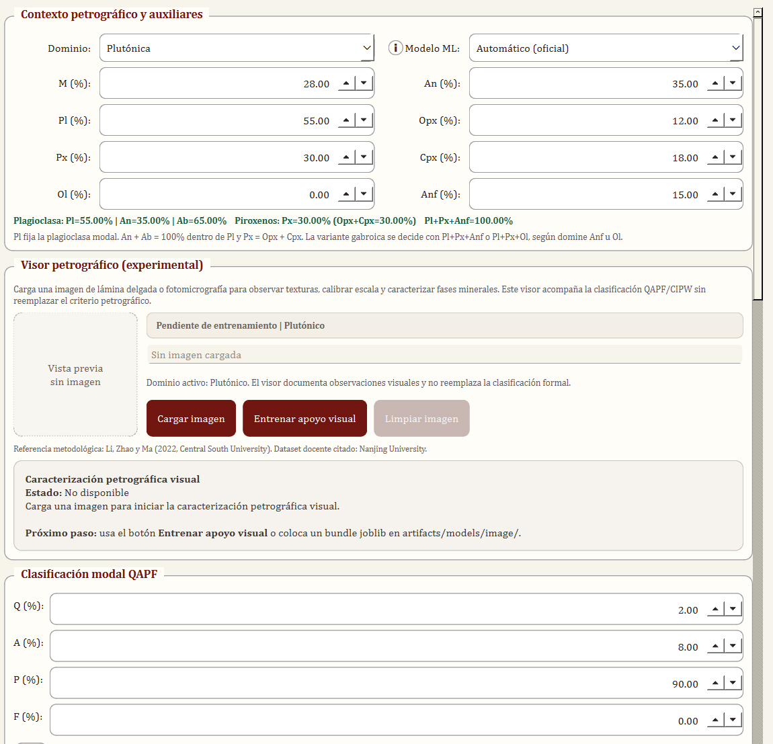Increase Ol (%) with up arrow
The image size is (773, 744).
pyautogui.click(x=347, y=194)
